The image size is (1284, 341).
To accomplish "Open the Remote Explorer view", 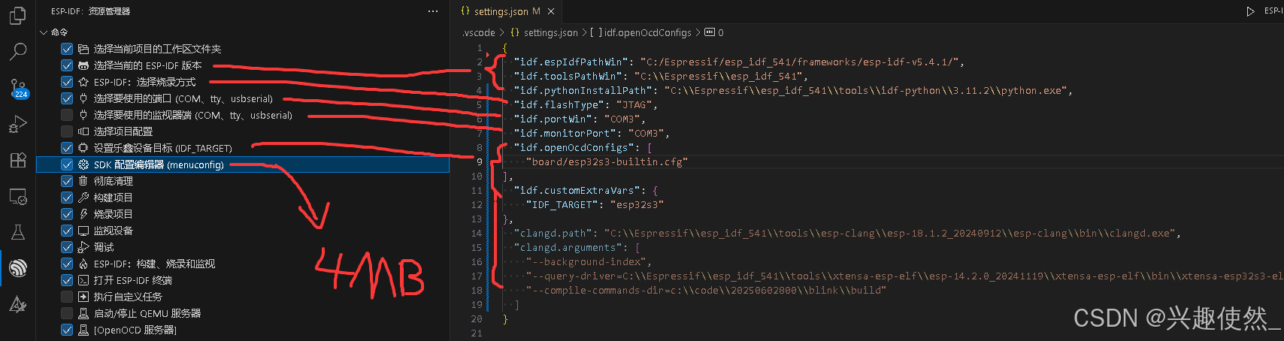I will (17, 196).
